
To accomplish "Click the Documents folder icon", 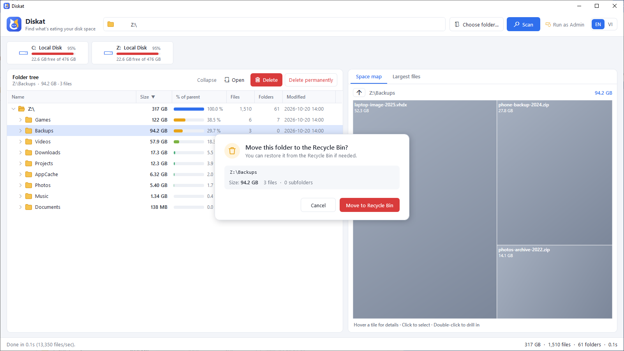I will tap(29, 207).
